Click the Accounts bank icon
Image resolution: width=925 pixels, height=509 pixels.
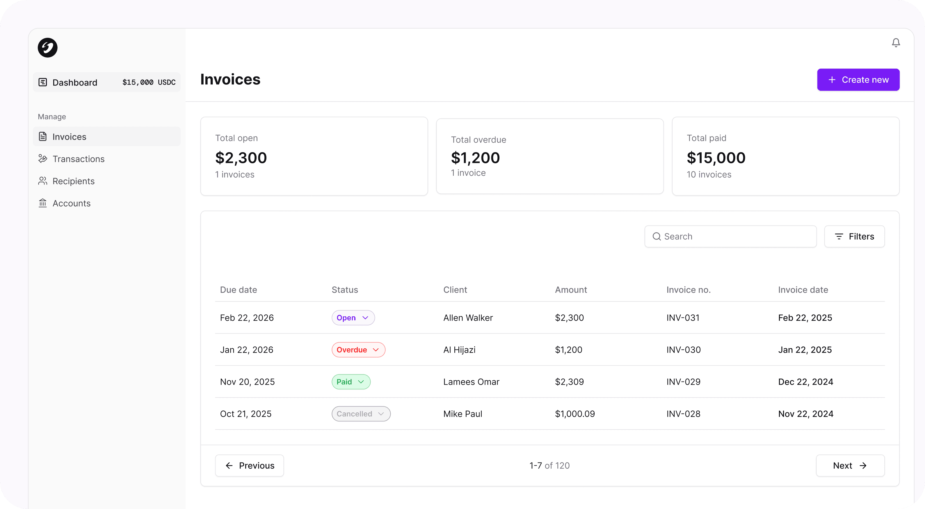point(43,203)
